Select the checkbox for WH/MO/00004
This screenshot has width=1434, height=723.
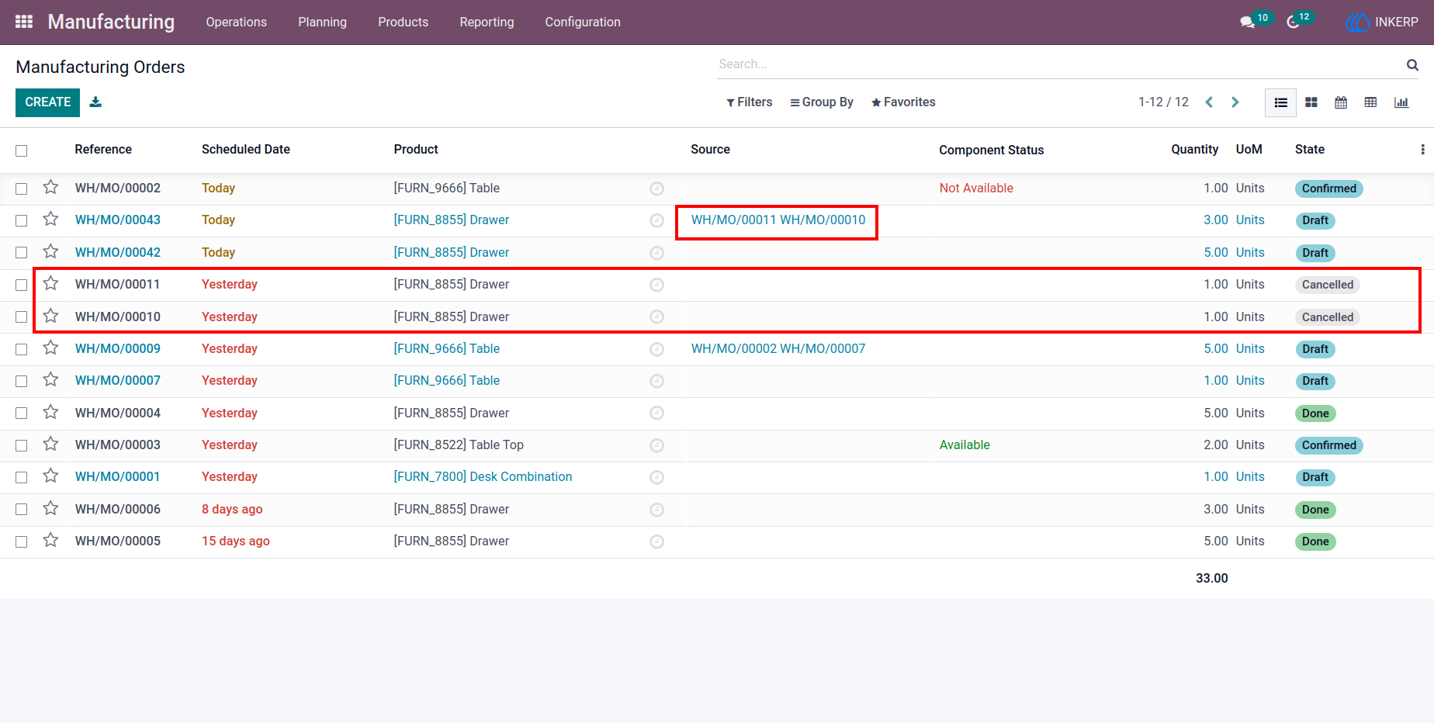22,413
